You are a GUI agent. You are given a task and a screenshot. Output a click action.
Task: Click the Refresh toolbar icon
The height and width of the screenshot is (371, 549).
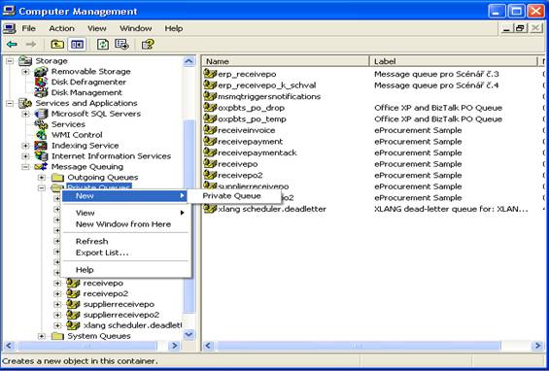103,45
